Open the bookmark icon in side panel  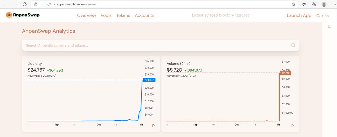(x=330, y=27)
